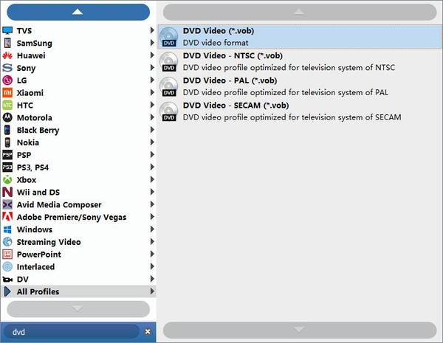Open the Streaming Video category
The width and height of the screenshot is (443, 343).
tap(78, 242)
